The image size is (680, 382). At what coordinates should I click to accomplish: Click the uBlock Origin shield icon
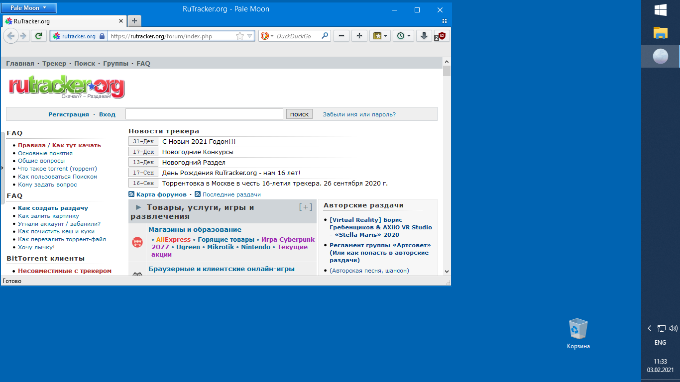(x=442, y=36)
